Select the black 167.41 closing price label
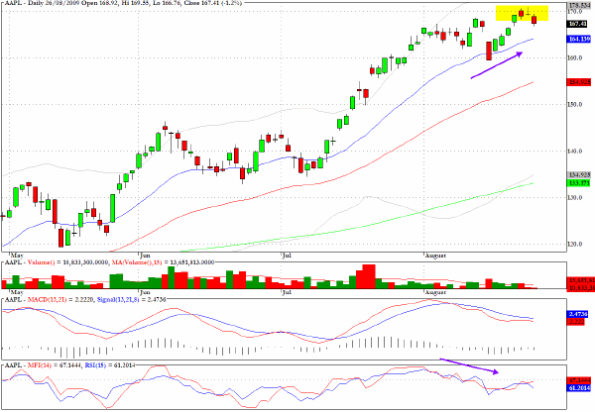Screen dimensions: 595x412 click(x=579, y=24)
